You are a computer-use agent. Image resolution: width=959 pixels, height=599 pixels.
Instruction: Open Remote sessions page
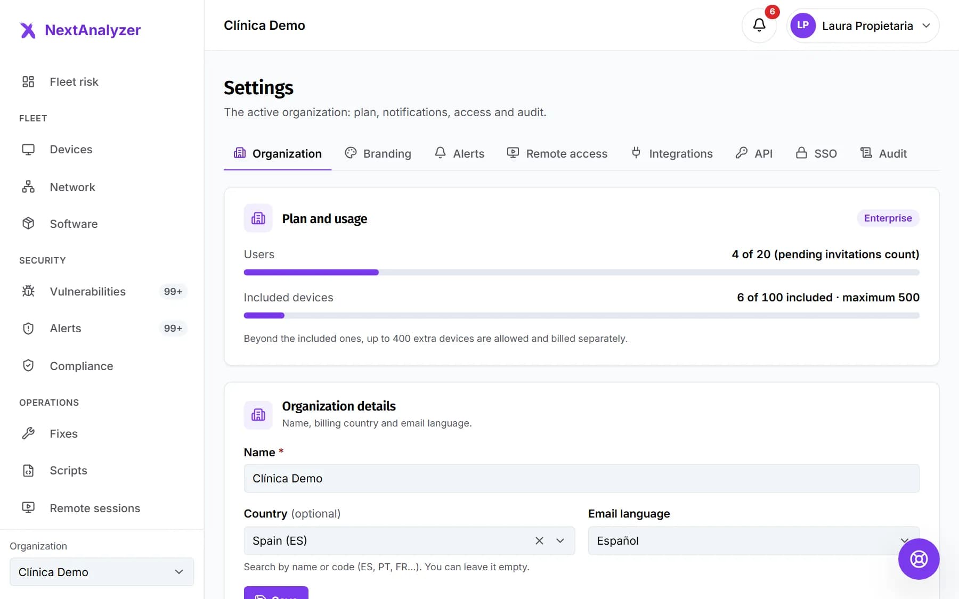coord(102,508)
